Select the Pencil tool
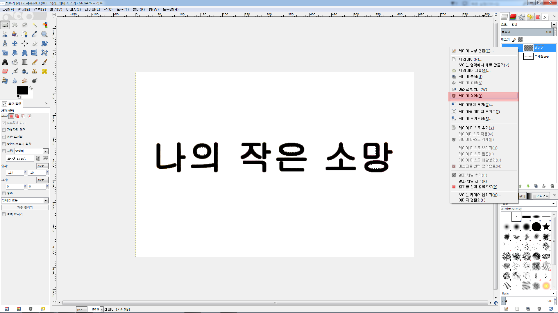Image resolution: width=558 pixels, height=313 pixels. [x=35, y=62]
